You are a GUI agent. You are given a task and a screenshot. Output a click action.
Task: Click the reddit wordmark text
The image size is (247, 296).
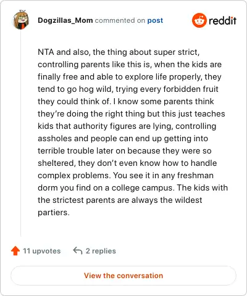point(222,20)
